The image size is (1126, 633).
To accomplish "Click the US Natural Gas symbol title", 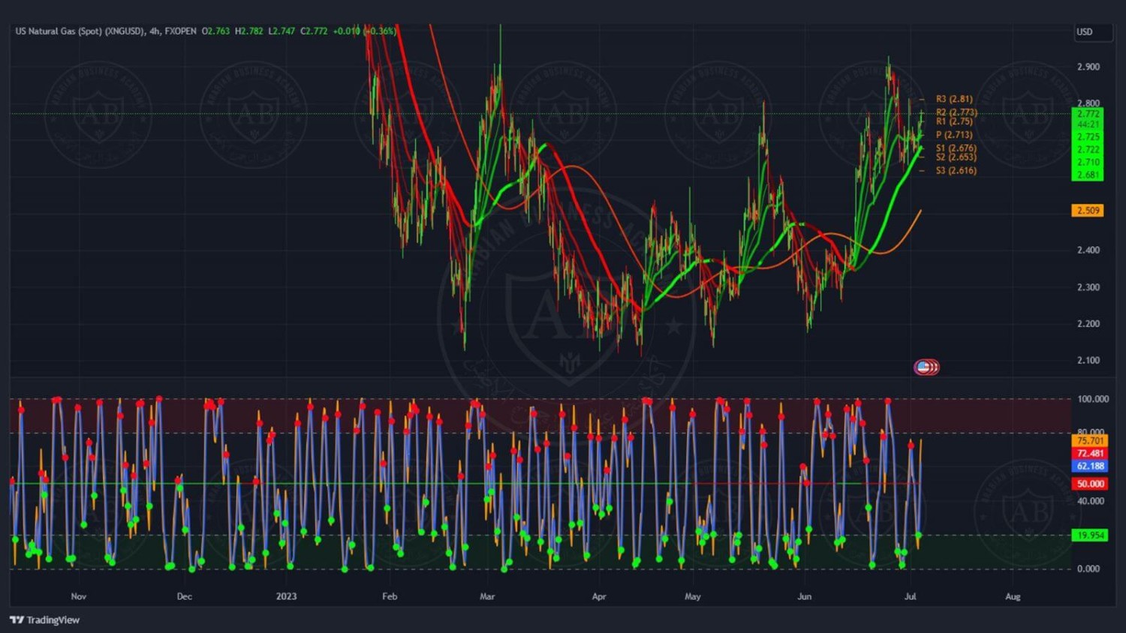I will point(79,31).
